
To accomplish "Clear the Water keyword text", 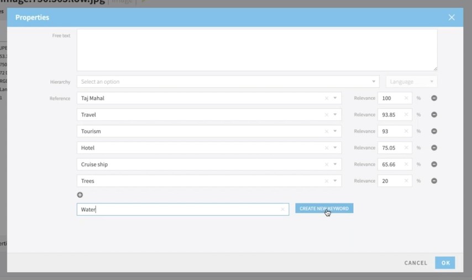I will click(282, 209).
